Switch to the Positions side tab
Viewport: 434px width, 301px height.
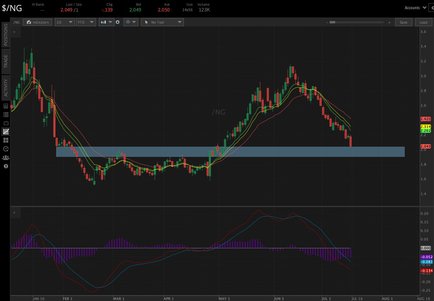[6, 35]
